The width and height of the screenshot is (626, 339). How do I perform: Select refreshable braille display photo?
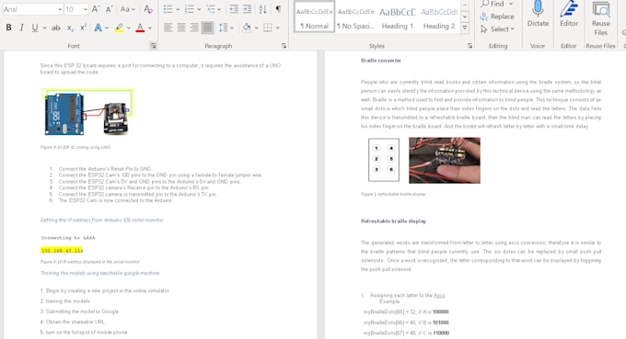tap(445, 160)
